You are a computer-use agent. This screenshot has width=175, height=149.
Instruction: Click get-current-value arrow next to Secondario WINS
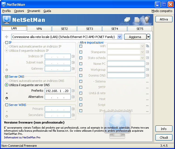(x=73, y=115)
